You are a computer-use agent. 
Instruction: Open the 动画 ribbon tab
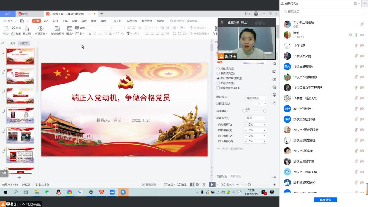(74, 21)
